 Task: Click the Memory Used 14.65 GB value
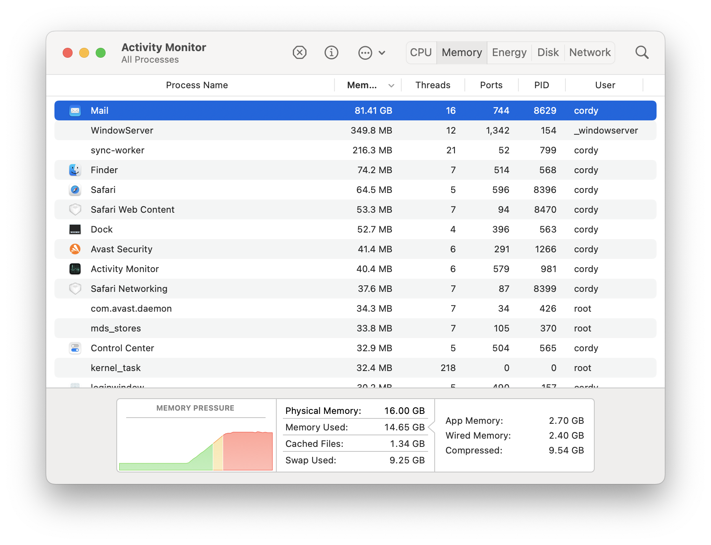coord(404,428)
